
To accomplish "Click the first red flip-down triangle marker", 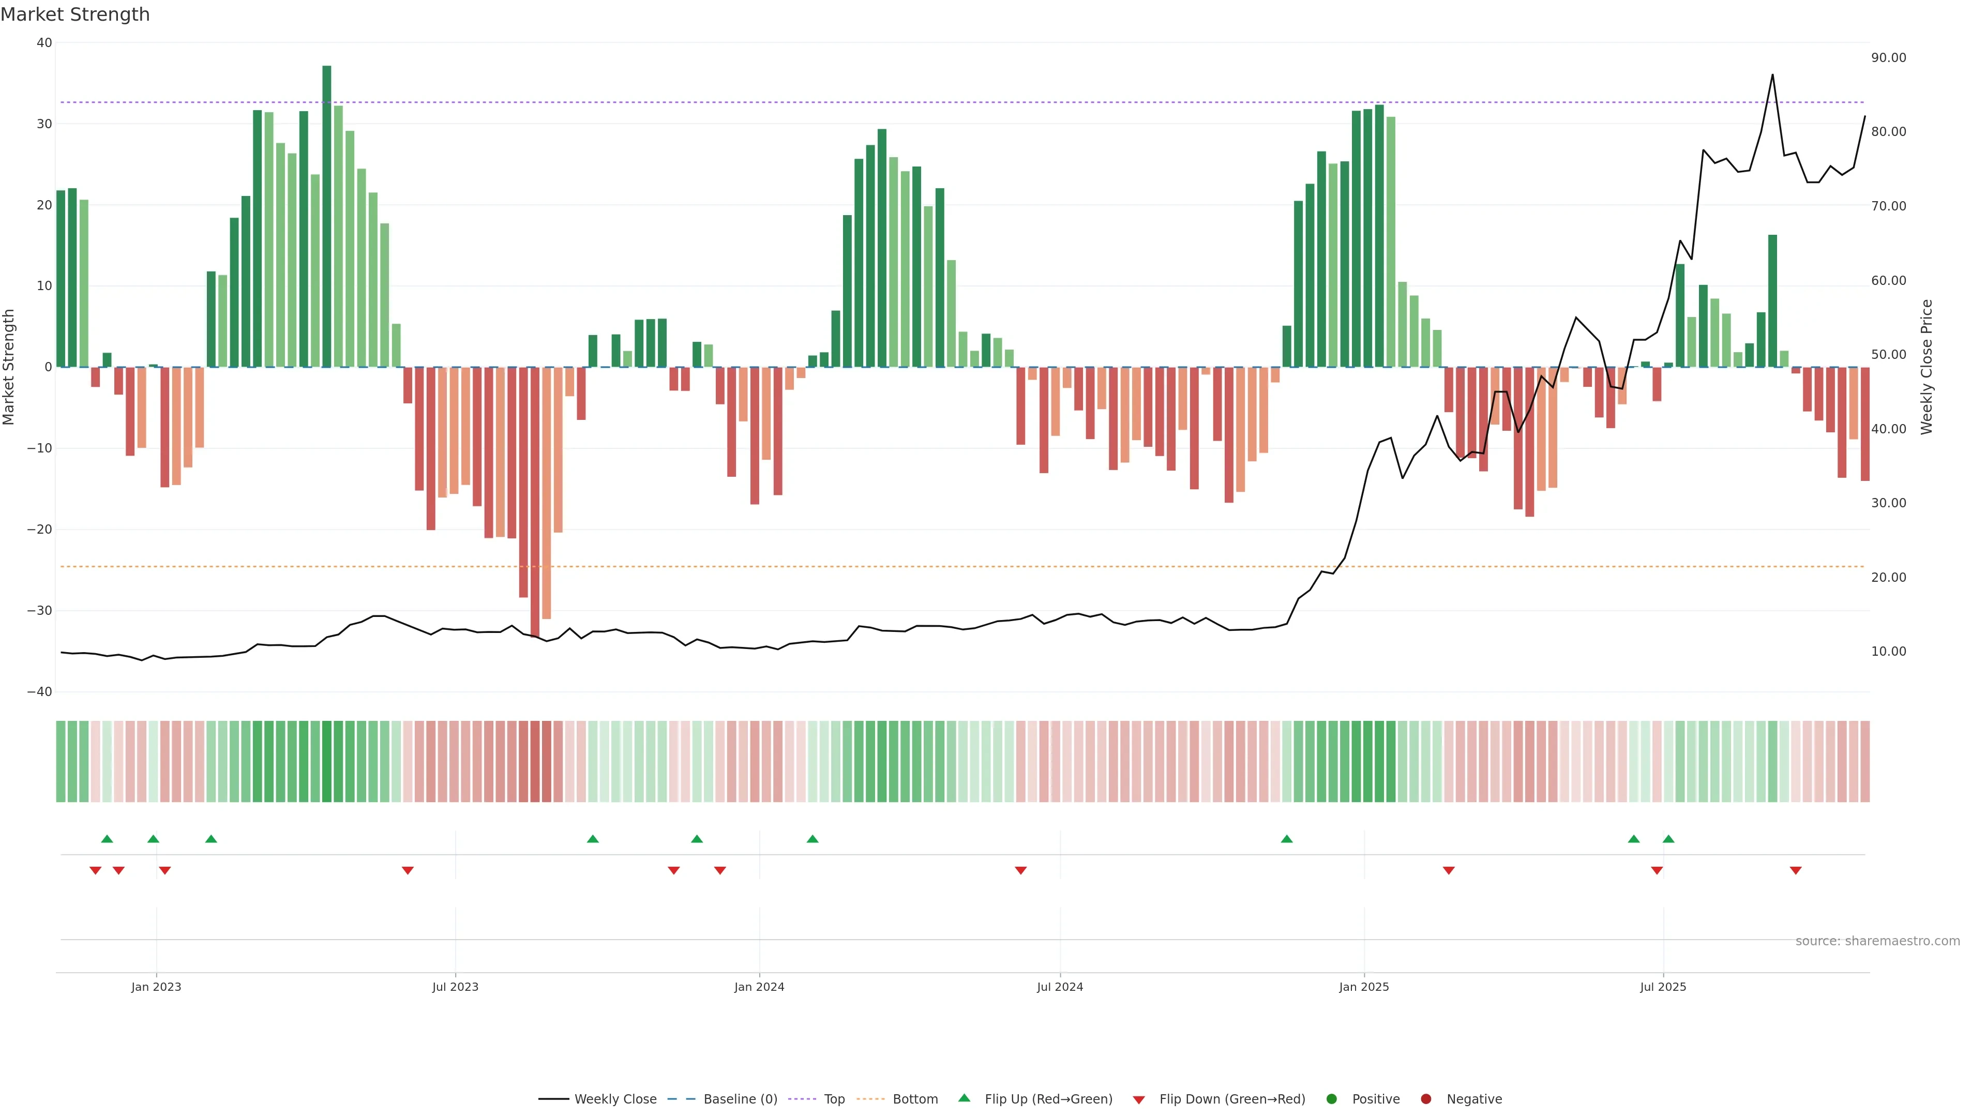I will click(x=96, y=870).
